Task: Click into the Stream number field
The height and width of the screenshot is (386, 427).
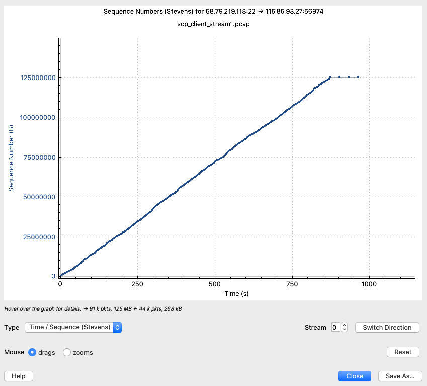Action: pyautogui.click(x=335, y=327)
